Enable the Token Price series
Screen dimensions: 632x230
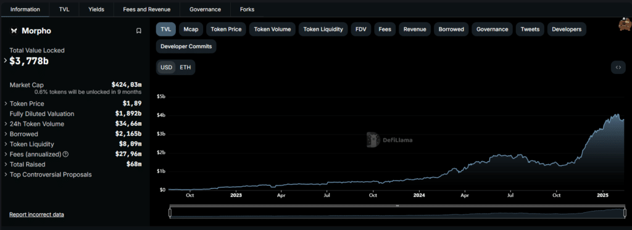tap(226, 30)
